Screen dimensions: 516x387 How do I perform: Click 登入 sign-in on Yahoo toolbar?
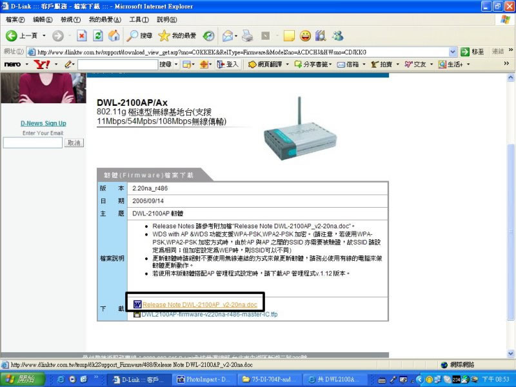pyautogui.click(x=228, y=64)
